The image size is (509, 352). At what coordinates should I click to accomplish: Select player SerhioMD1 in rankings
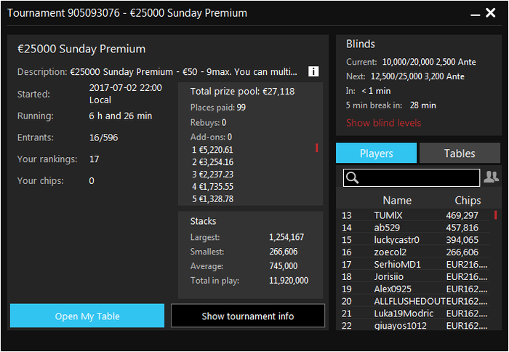tap(414, 264)
